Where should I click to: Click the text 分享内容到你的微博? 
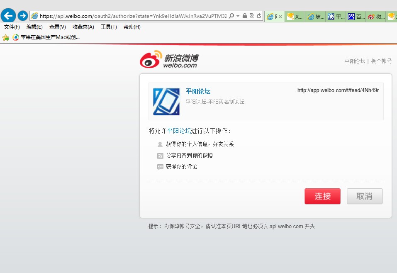(x=190, y=155)
